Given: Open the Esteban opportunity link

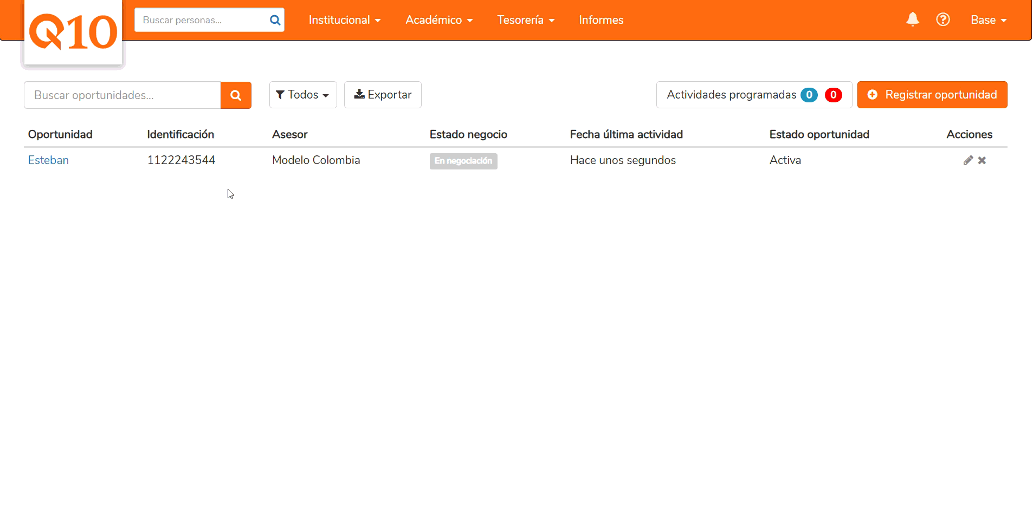Looking at the screenshot, I should [x=48, y=160].
